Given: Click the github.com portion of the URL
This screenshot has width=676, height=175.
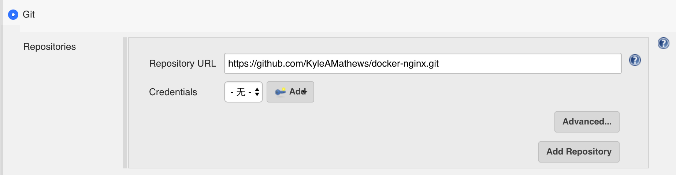Looking at the screenshot, I should [x=280, y=64].
